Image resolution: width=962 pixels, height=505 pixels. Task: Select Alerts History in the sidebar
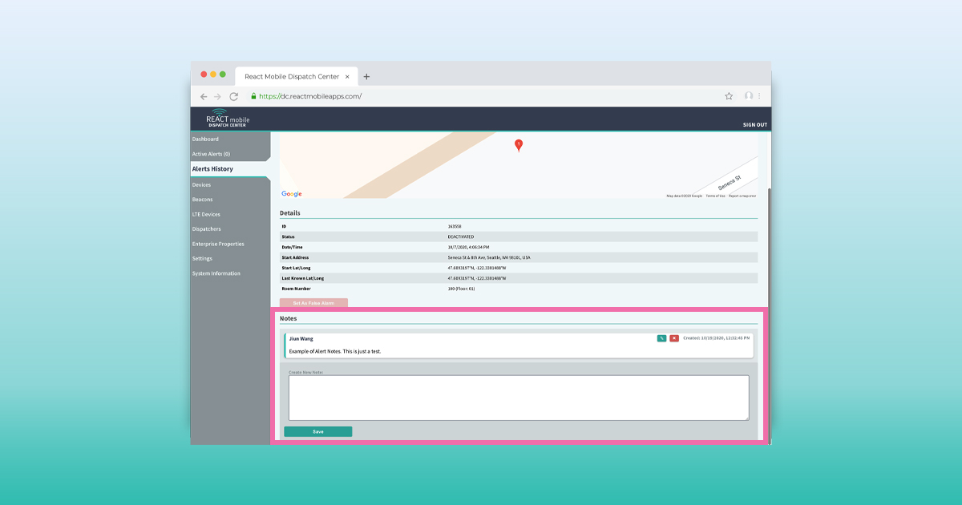pyautogui.click(x=212, y=169)
